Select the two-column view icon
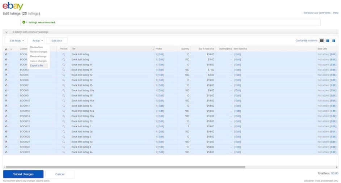Viewport: 341px width, 183px height. pyautogui.click(x=334, y=41)
